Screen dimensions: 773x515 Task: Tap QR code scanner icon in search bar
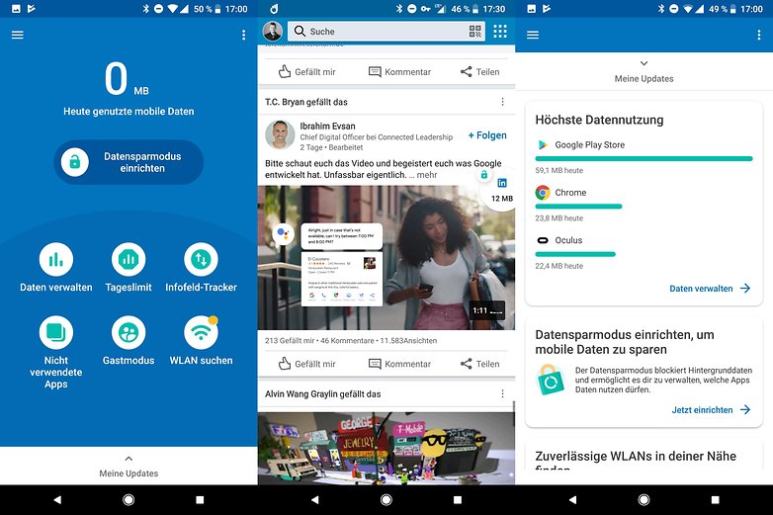click(475, 31)
